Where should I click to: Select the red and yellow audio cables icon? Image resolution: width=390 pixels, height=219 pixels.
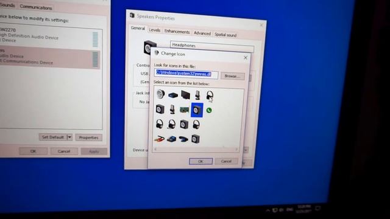click(159, 139)
